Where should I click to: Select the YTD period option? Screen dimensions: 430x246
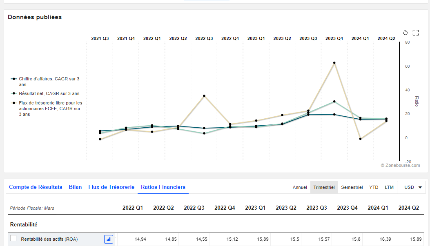(374, 187)
